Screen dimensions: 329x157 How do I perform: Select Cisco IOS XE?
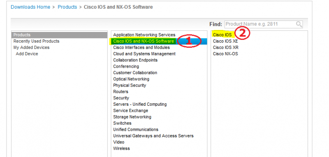pyautogui.click(x=225, y=41)
